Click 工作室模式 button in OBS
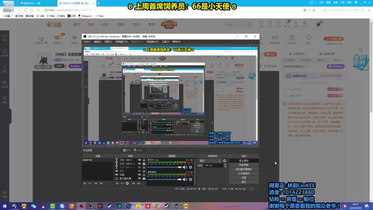Image resolution: width=373 pixels, height=210 pixels. click(244, 174)
